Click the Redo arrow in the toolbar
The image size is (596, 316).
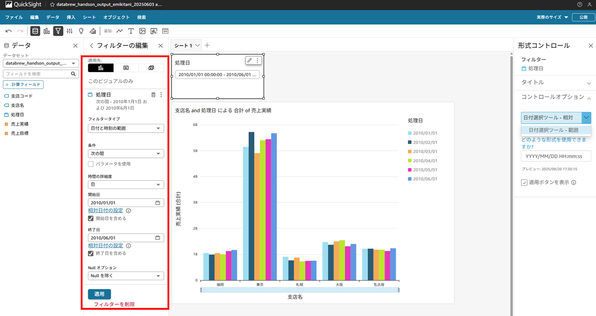pyautogui.click(x=20, y=31)
